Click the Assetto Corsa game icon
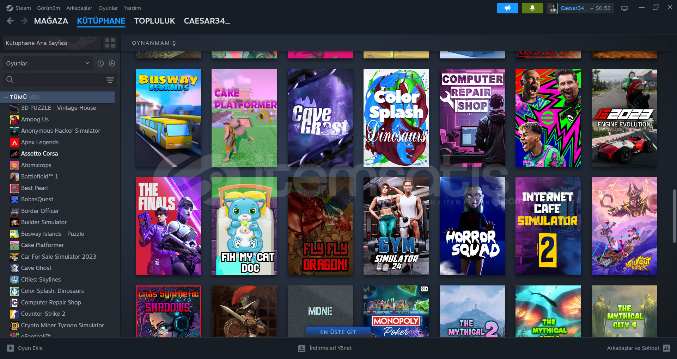The width and height of the screenshot is (677, 359). (14, 154)
